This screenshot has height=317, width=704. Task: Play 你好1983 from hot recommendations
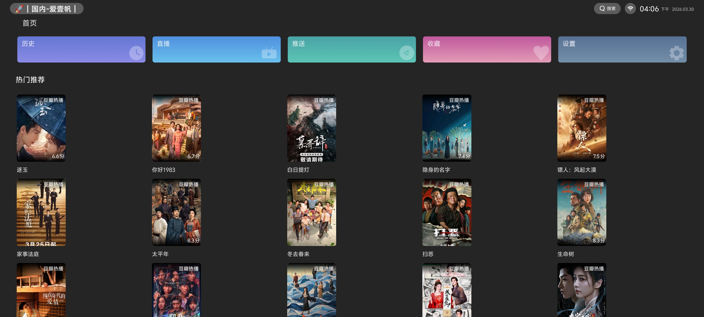[x=176, y=128]
